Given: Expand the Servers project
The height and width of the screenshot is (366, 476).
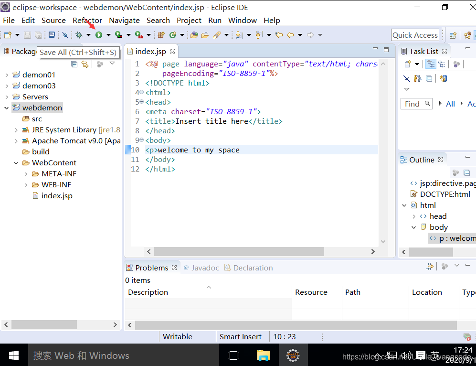Looking at the screenshot, I should coord(6,97).
